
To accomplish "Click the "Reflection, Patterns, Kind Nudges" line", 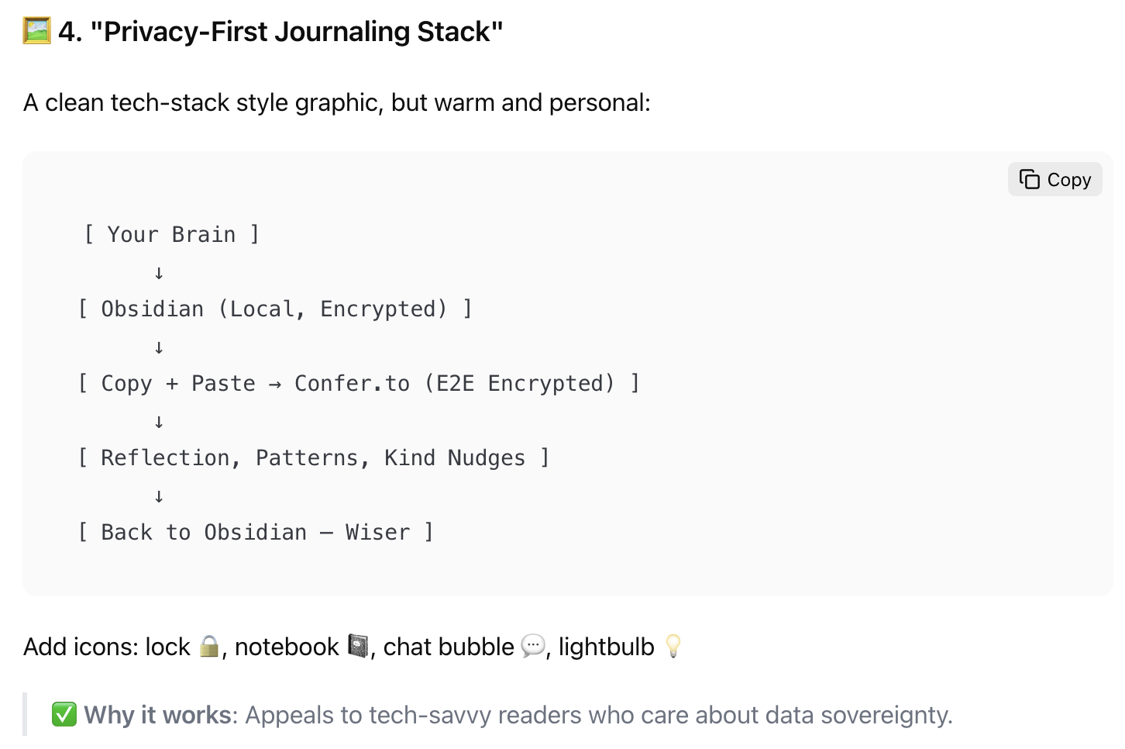I will (313, 457).
